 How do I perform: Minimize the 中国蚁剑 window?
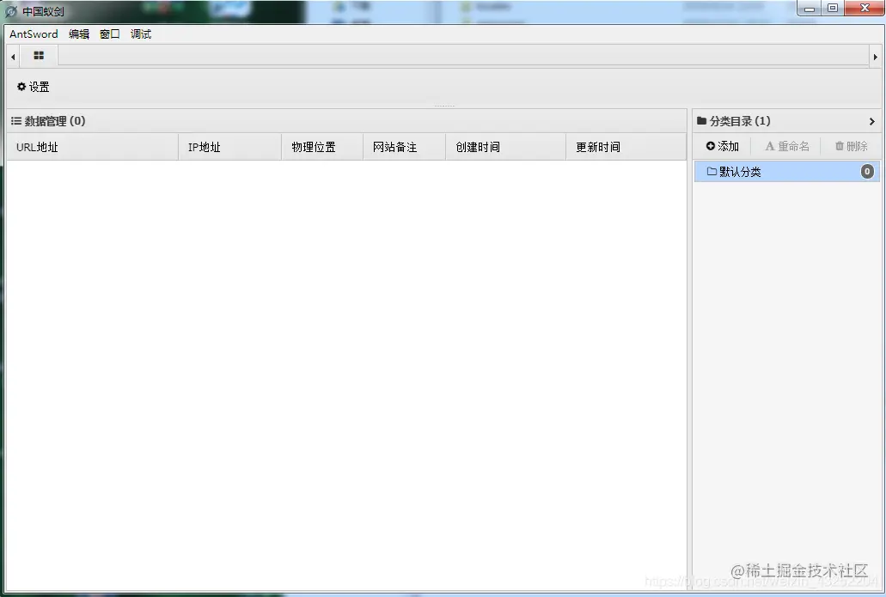pos(810,8)
